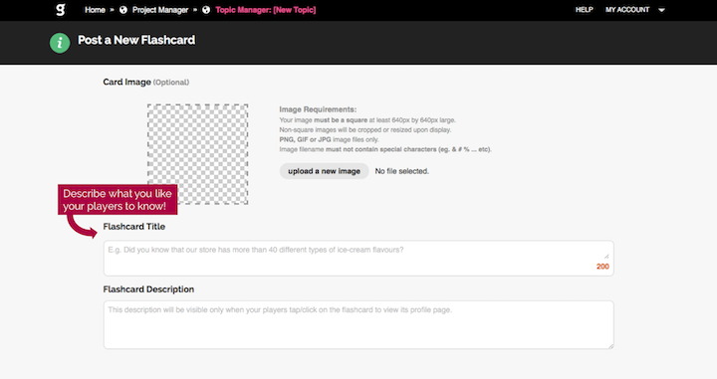This screenshot has width=717, height=379.
Task: Click the Gametize logo in header
Action: coord(61,10)
